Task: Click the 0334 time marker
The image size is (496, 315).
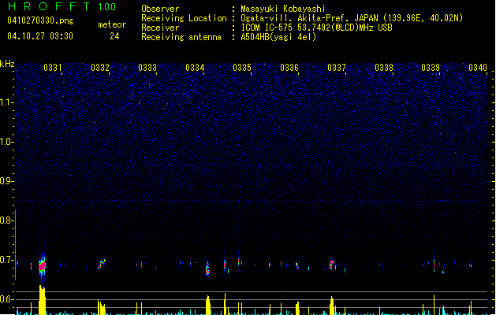Action: click(x=195, y=68)
